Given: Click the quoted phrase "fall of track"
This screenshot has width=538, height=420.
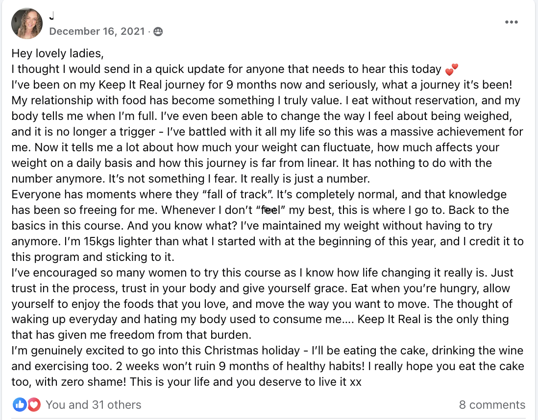Looking at the screenshot, I should point(237,194).
